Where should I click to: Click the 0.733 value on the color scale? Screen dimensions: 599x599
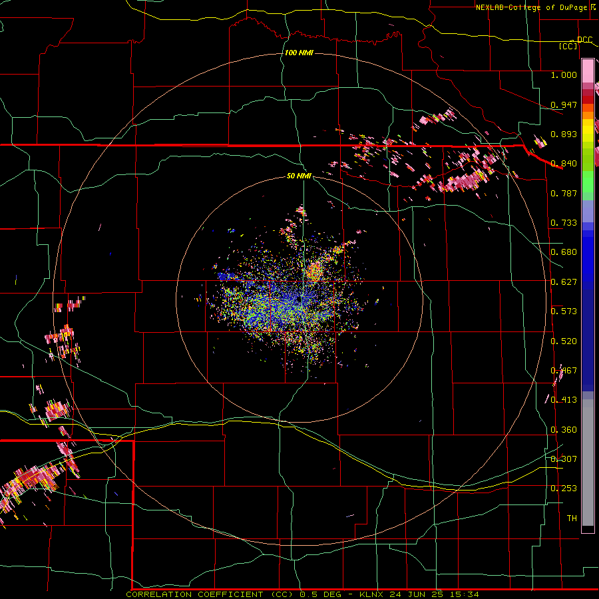pos(564,223)
